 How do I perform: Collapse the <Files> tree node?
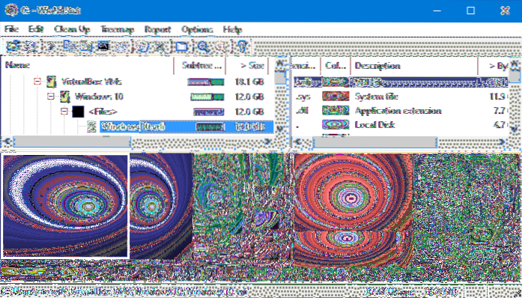[x=64, y=112]
